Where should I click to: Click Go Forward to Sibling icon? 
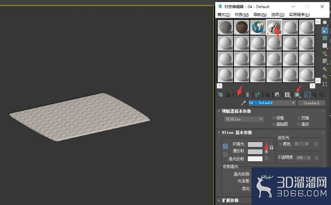322,95
